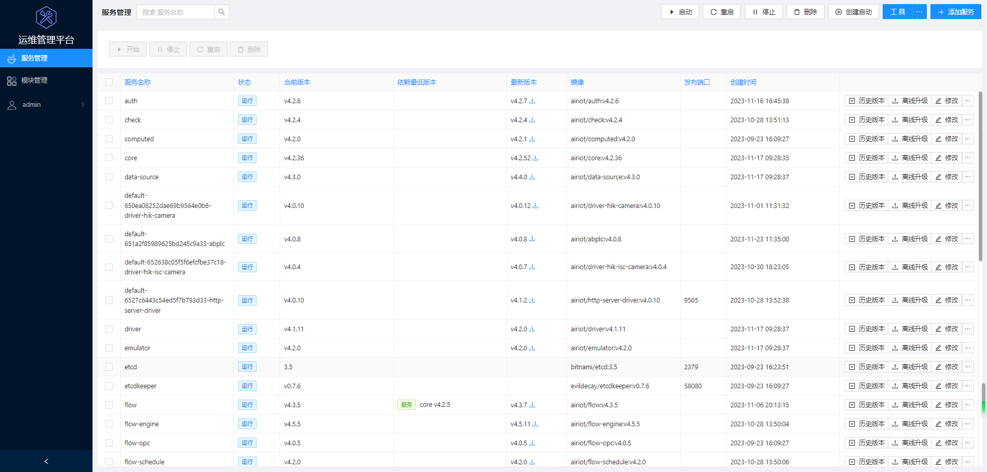
Task: Click the top 停止 stop button
Action: pyautogui.click(x=763, y=12)
